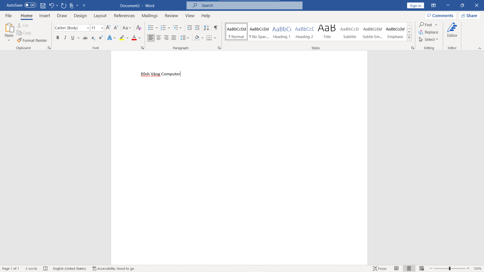Center align the text
The width and height of the screenshot is (484, 272).
tap(159, 38)
